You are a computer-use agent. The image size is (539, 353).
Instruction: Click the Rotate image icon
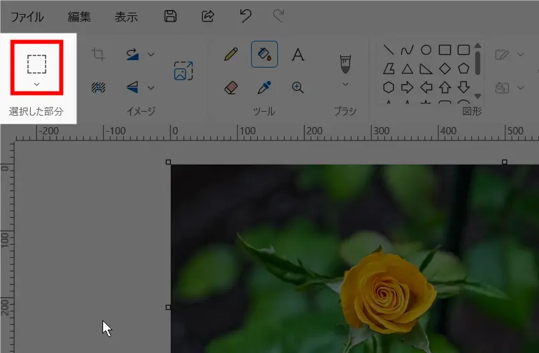coord(133,54)
